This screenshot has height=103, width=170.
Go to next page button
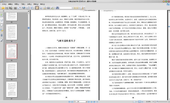click(x=89, y=102)
